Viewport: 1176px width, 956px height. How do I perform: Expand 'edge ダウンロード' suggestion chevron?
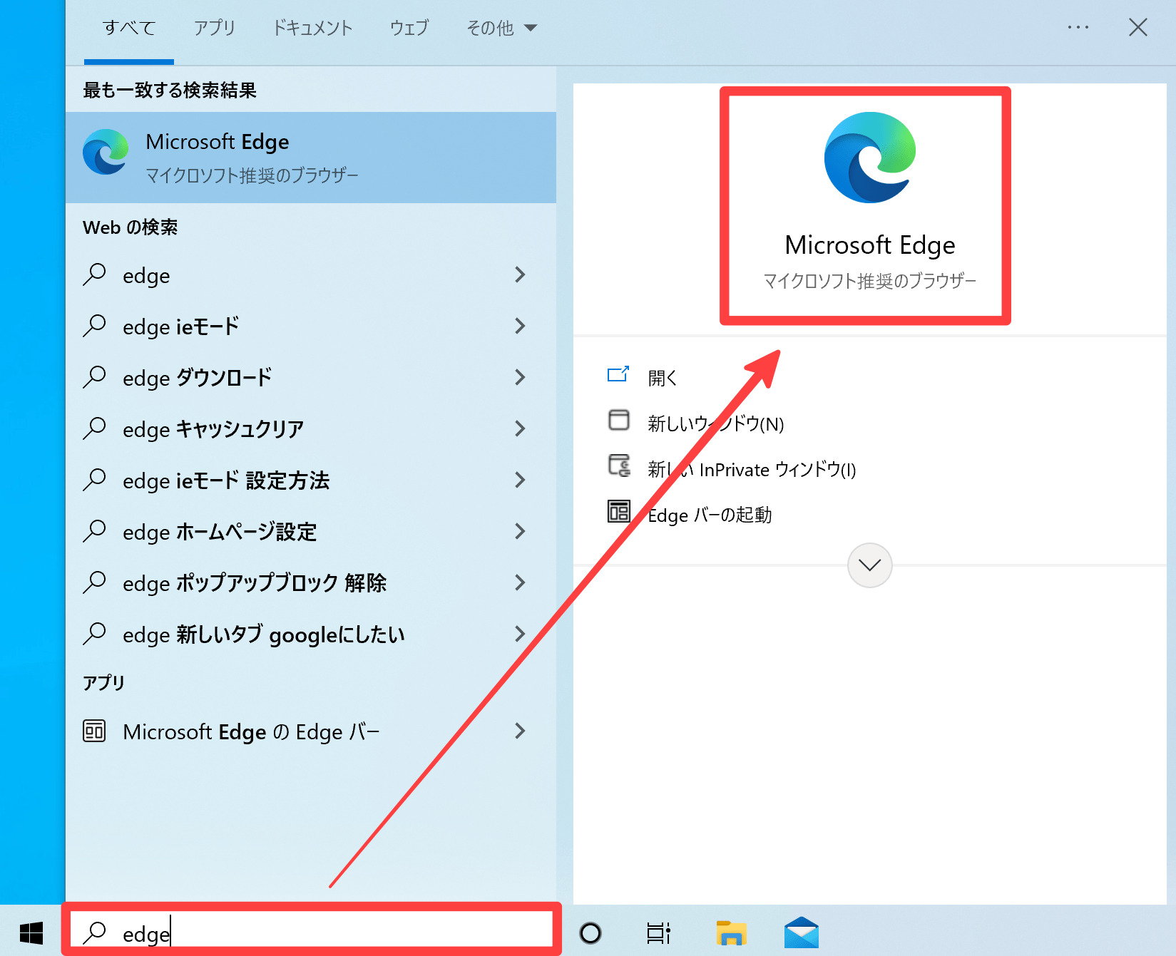coord(520,377)
